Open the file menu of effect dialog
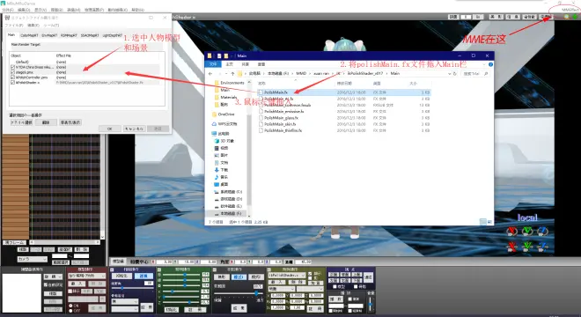Image resolution: width=581 pixels, height=317 pixels. pos(13,26)
